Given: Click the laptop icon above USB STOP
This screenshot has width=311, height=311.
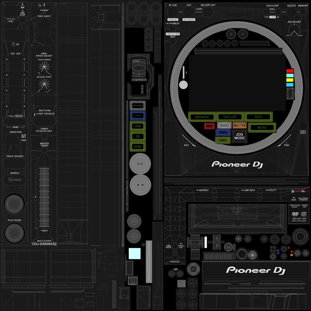Looking at the screenshot, I should pyautogui.click(x=22, y=6).
